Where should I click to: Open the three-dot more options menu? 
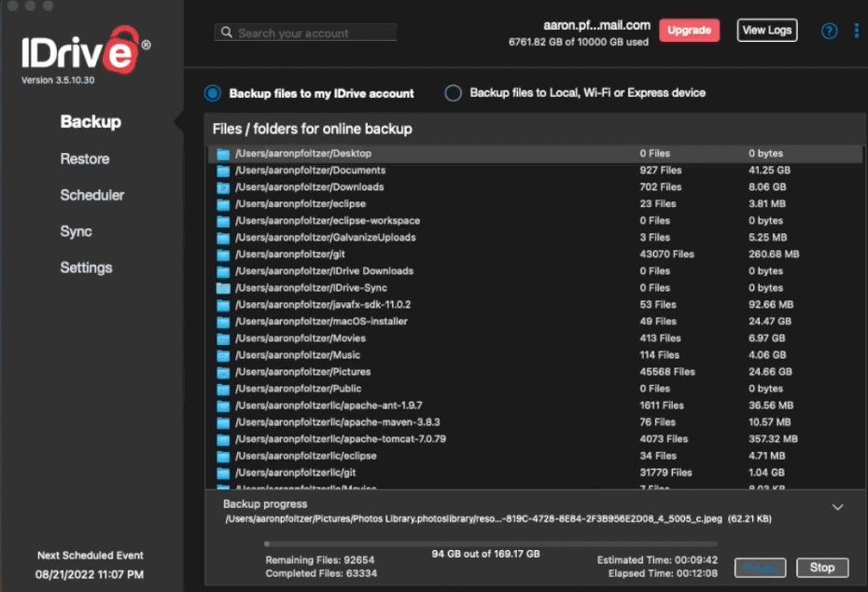coord(857,31)
